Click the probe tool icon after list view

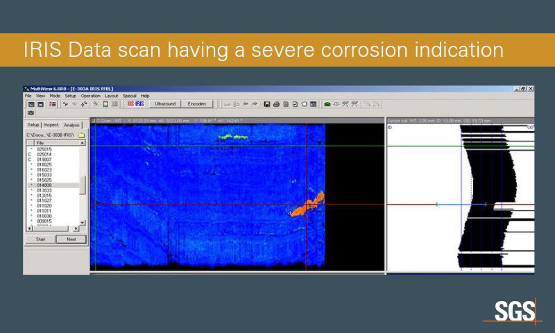click(65, 104)
